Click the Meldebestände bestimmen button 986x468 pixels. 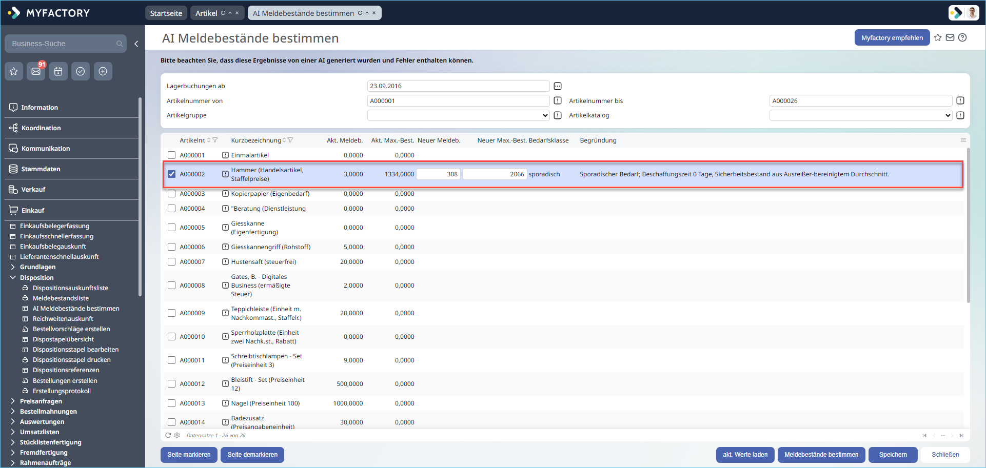click(x=821, y=455)
